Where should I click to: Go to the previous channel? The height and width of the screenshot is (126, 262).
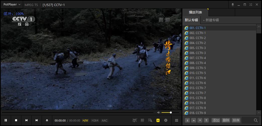pos(26,120)
